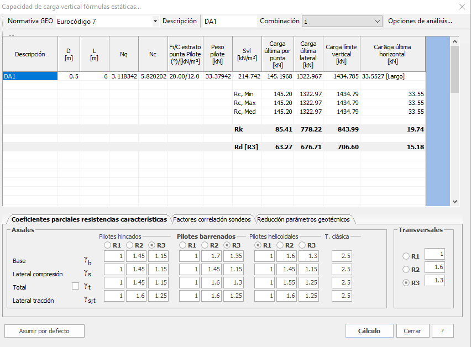Click Asumir por defecto button
The image size is (471, 347).
click(x=44, y=331)
